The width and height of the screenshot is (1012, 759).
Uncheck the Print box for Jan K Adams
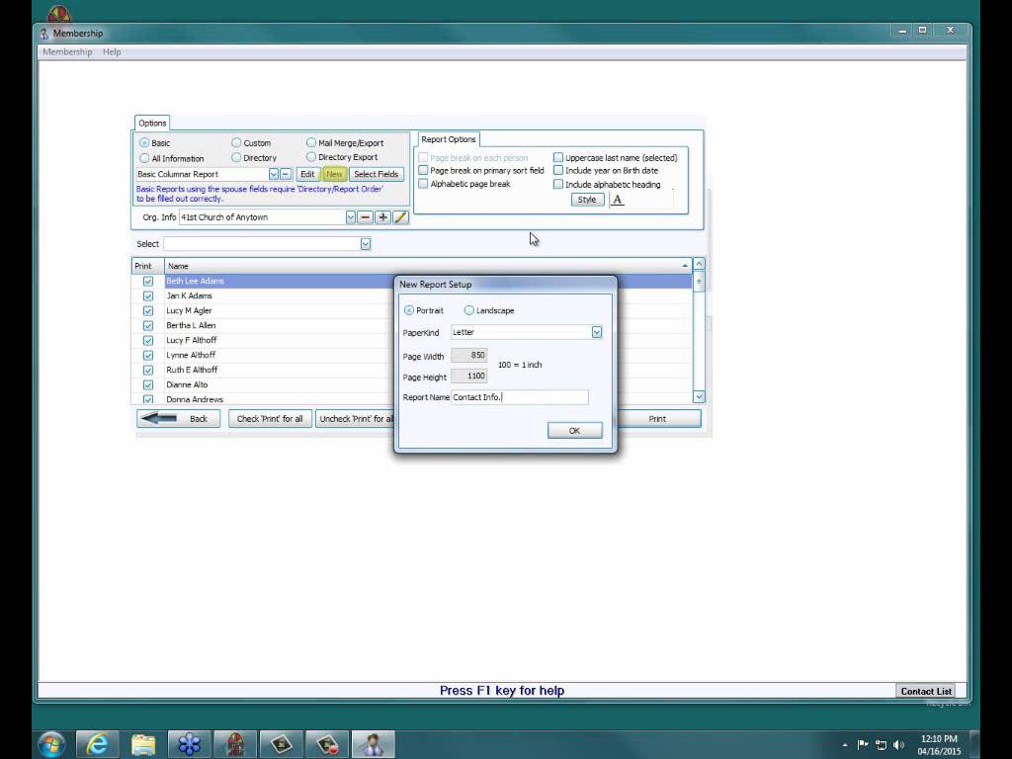(x=148, y=295)
